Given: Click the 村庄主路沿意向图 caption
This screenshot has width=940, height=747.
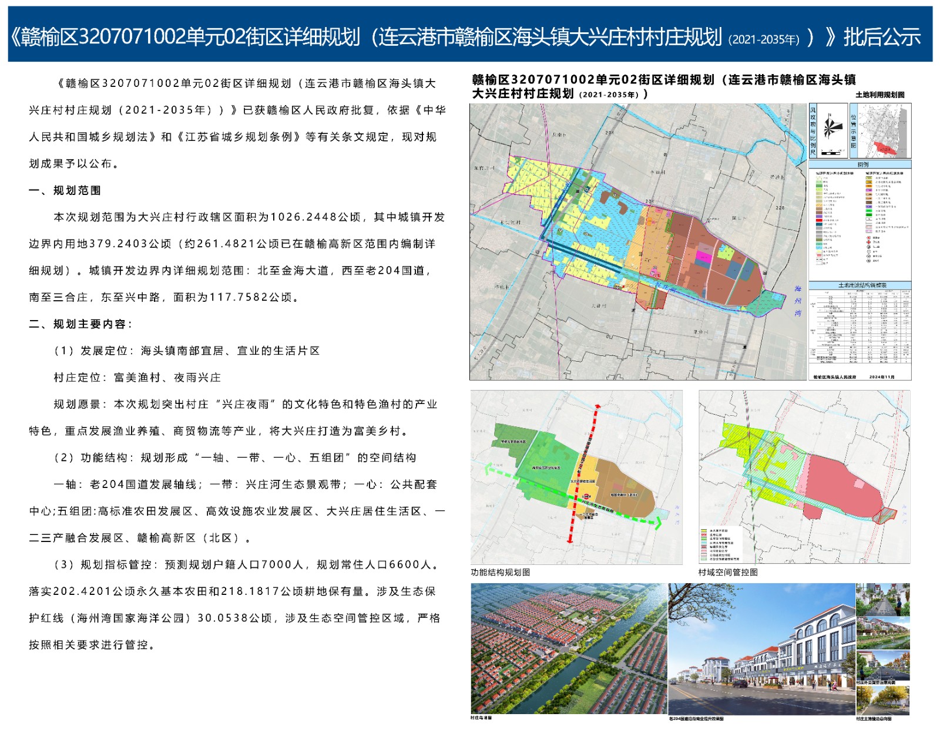Looking at the screenshot, I should click(x=874, y=718).
